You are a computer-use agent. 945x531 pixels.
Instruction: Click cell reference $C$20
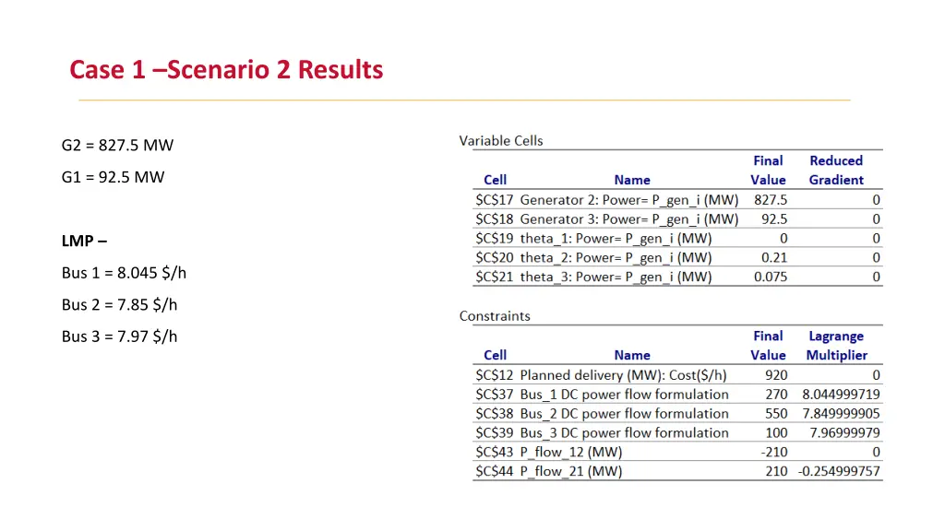[x=495, y=258]
